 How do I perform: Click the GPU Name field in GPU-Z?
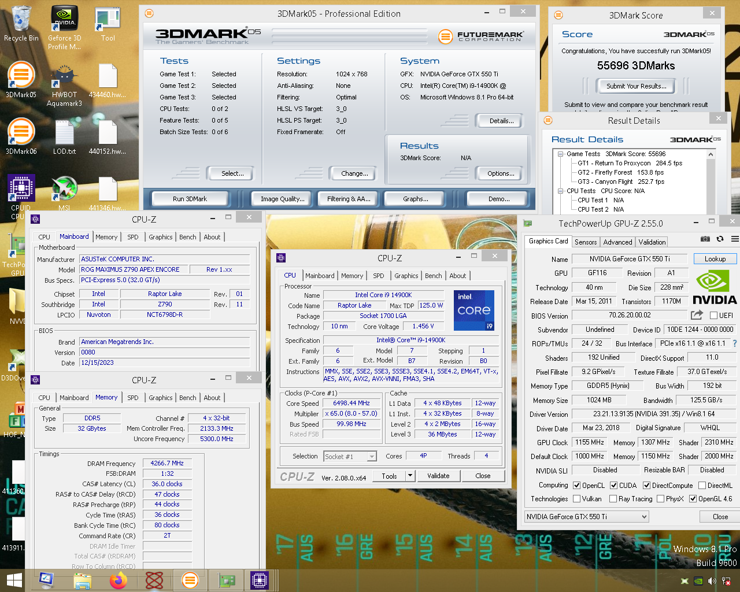coord(630,259)
